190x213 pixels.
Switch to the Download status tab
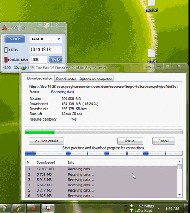(39, 79)
